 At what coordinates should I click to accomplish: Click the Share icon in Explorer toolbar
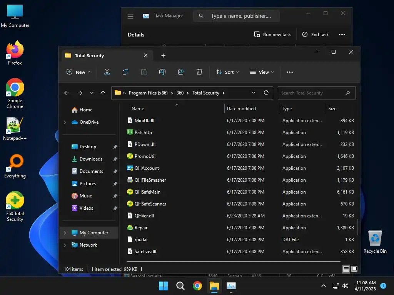(181, 72)
